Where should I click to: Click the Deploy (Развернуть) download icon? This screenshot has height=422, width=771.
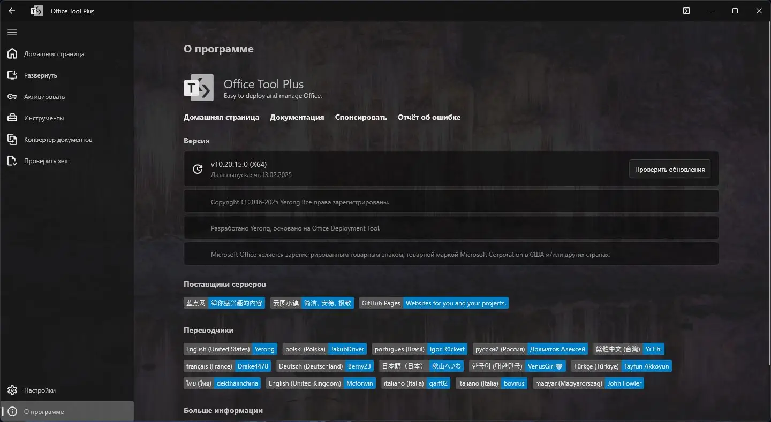(12, 75)
